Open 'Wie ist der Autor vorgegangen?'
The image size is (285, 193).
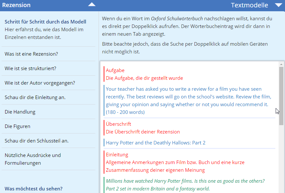pyautogui.click(x=40, y=83)
